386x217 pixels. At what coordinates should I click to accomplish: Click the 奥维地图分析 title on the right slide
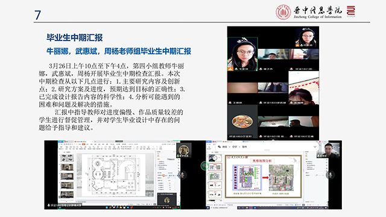(262, 161)
